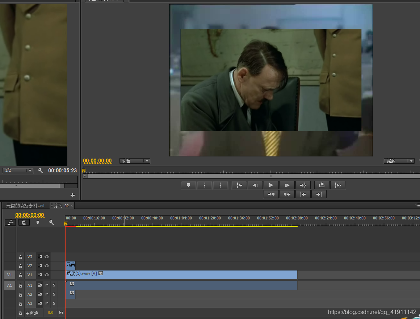Open timeline display settings wrench
Screen dimensions: 420x319
coord(51,222)
